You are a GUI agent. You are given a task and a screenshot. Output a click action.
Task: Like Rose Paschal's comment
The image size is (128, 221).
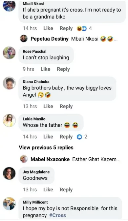45,69
